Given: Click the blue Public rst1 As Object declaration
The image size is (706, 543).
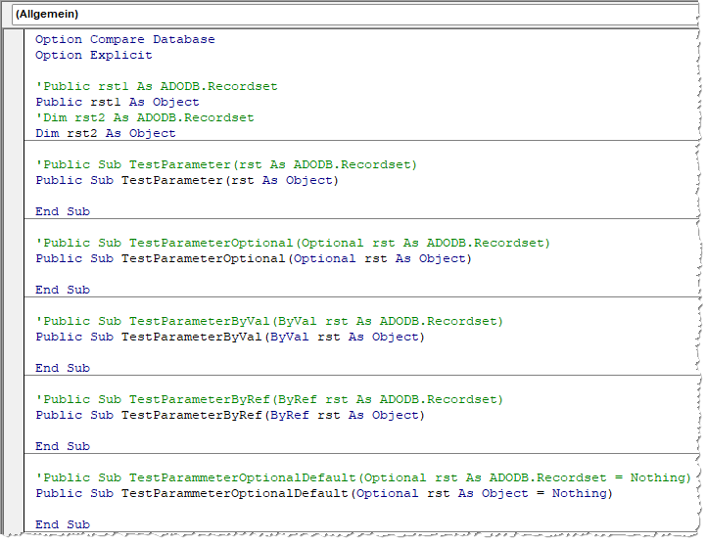Looking at the screenshot, I should pyautogui.click(x=117, y=102).
